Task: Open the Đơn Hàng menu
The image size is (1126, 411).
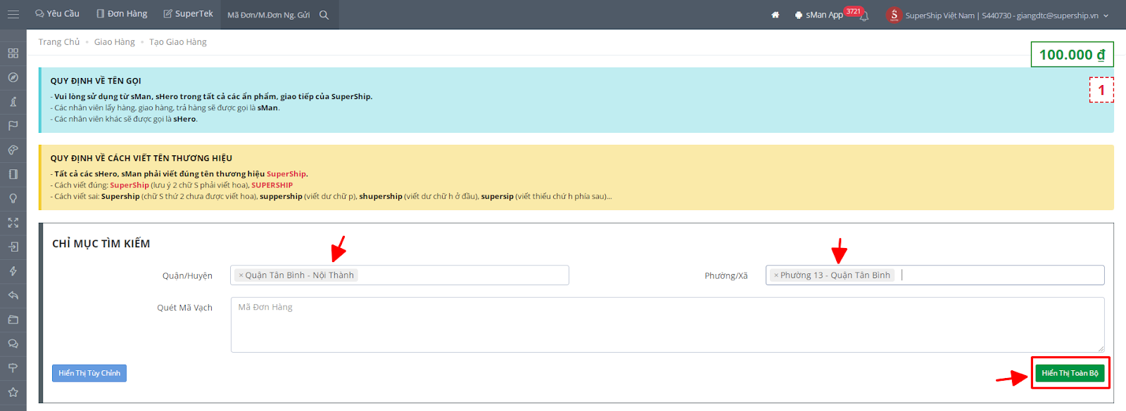Action: coord(122,14)
